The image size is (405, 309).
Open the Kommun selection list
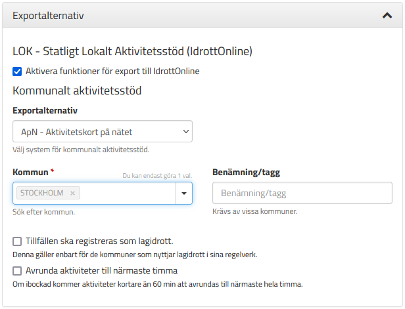[103, 194]
